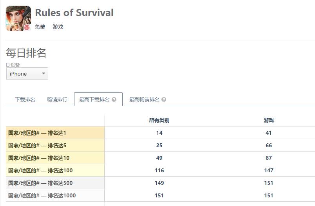
Task: Select the 排名达100 row label
Action: click(x=40, y=170)
